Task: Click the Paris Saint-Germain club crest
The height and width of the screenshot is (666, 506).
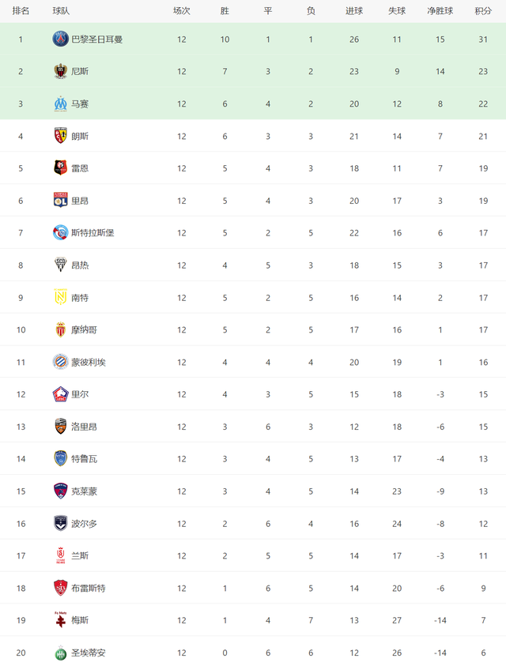Action: tap(60, 39)
